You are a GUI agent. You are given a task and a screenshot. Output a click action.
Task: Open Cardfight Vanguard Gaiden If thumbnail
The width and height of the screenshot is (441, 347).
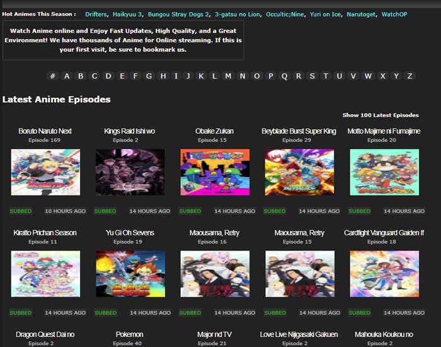[x=384, y=274]
